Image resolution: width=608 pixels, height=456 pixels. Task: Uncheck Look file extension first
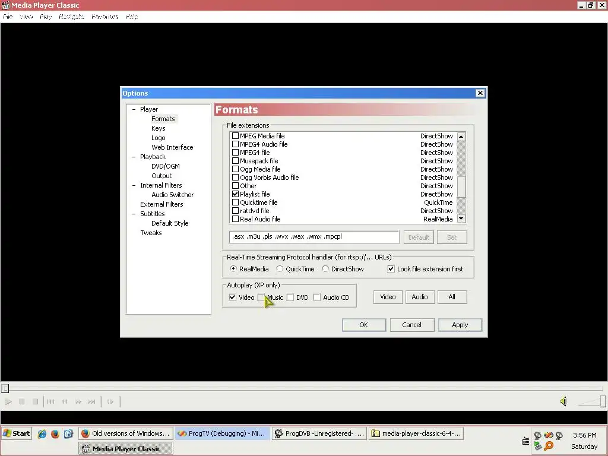pos(391,269)
